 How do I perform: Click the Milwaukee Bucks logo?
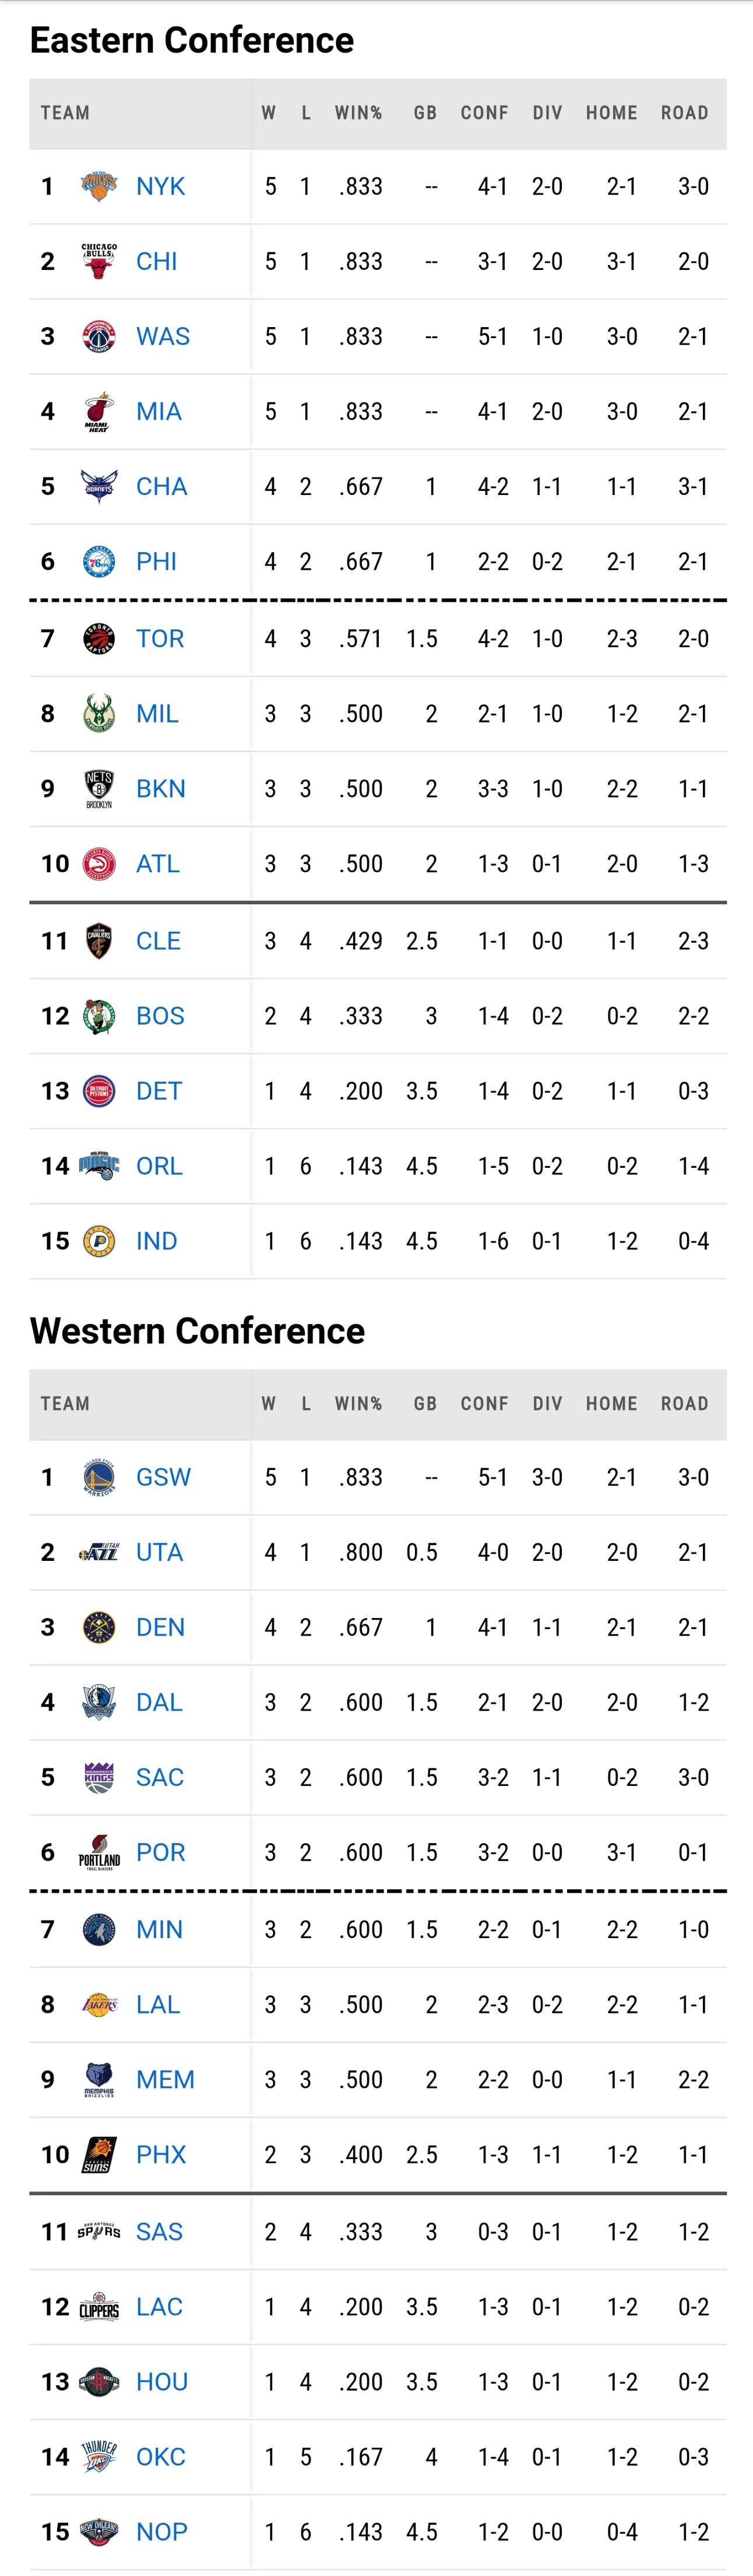(99, 713)
